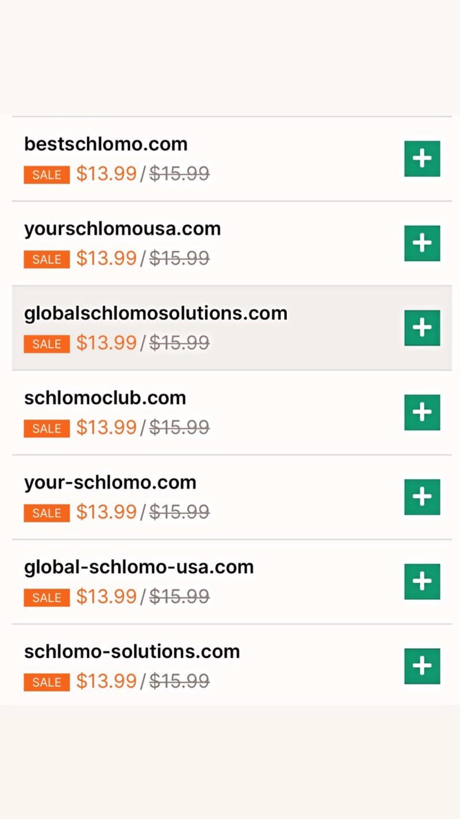Open the bestschlomo.com domain name

[106, 144]
